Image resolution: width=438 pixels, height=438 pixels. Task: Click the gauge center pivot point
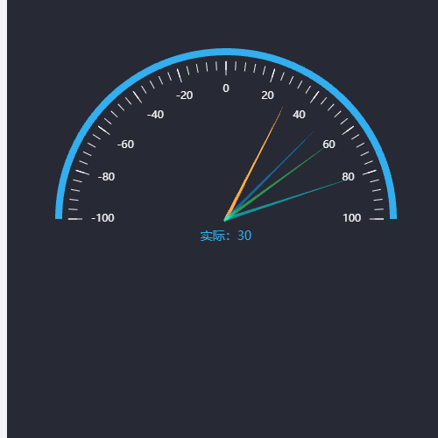point(225,219)
